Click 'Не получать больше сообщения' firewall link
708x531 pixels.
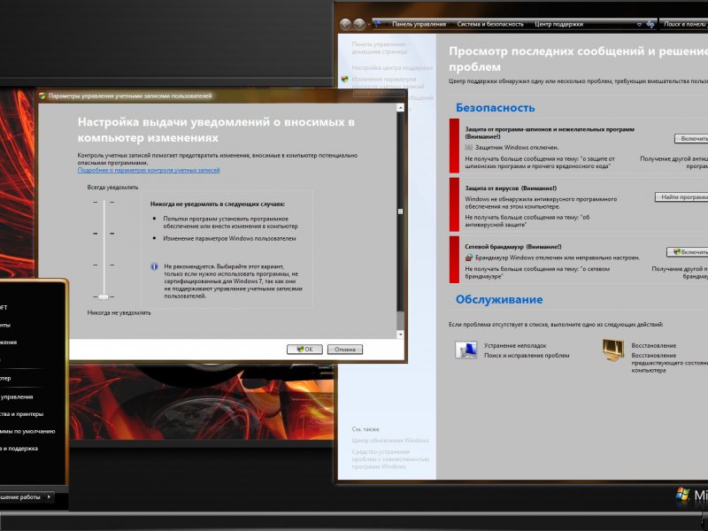(x=537, y=273)
